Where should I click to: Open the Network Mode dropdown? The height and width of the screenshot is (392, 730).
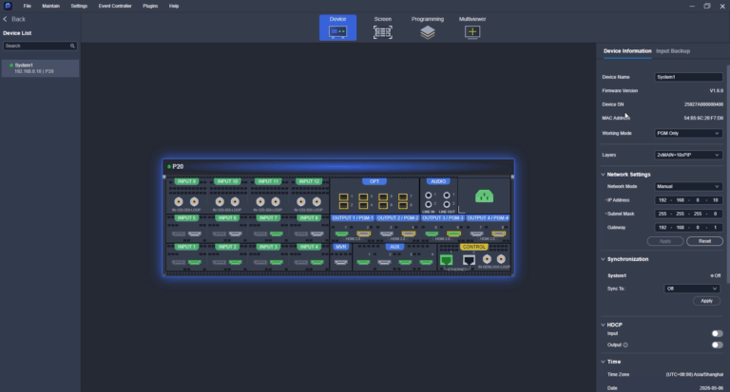coord(688,186)
